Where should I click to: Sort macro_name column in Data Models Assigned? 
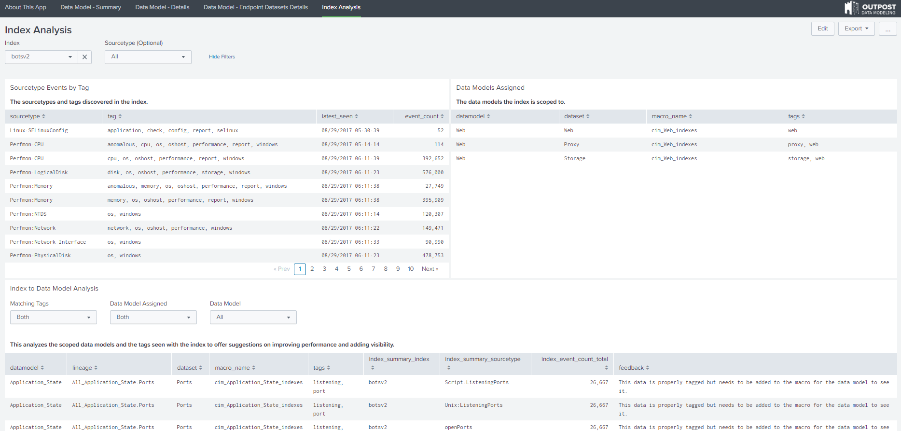pos(672,116)
